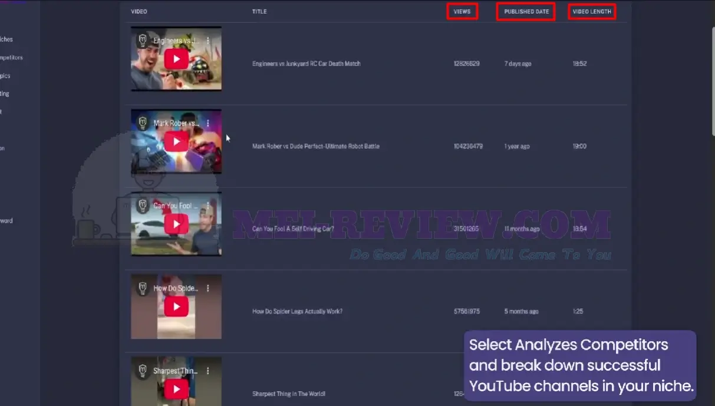Open three-dot menu on Engineers vs Junkyard thumbnail
715x406 pixels.
[x=208, y=41]
